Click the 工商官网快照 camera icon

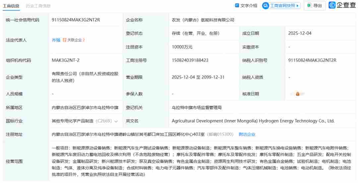[265, 6]
